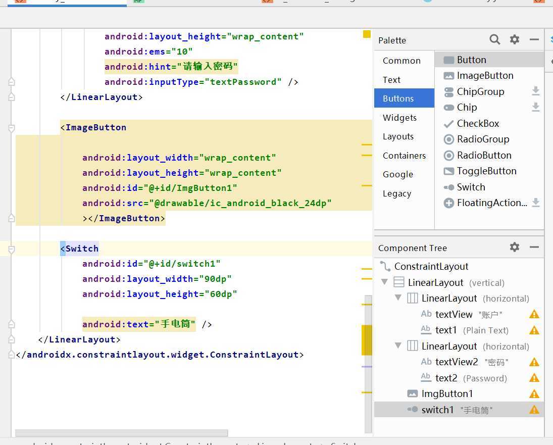This screenshot has width=553, height=445.
Task: Collapse the second horizontal LinearLayout node
Action: (398, 345)
